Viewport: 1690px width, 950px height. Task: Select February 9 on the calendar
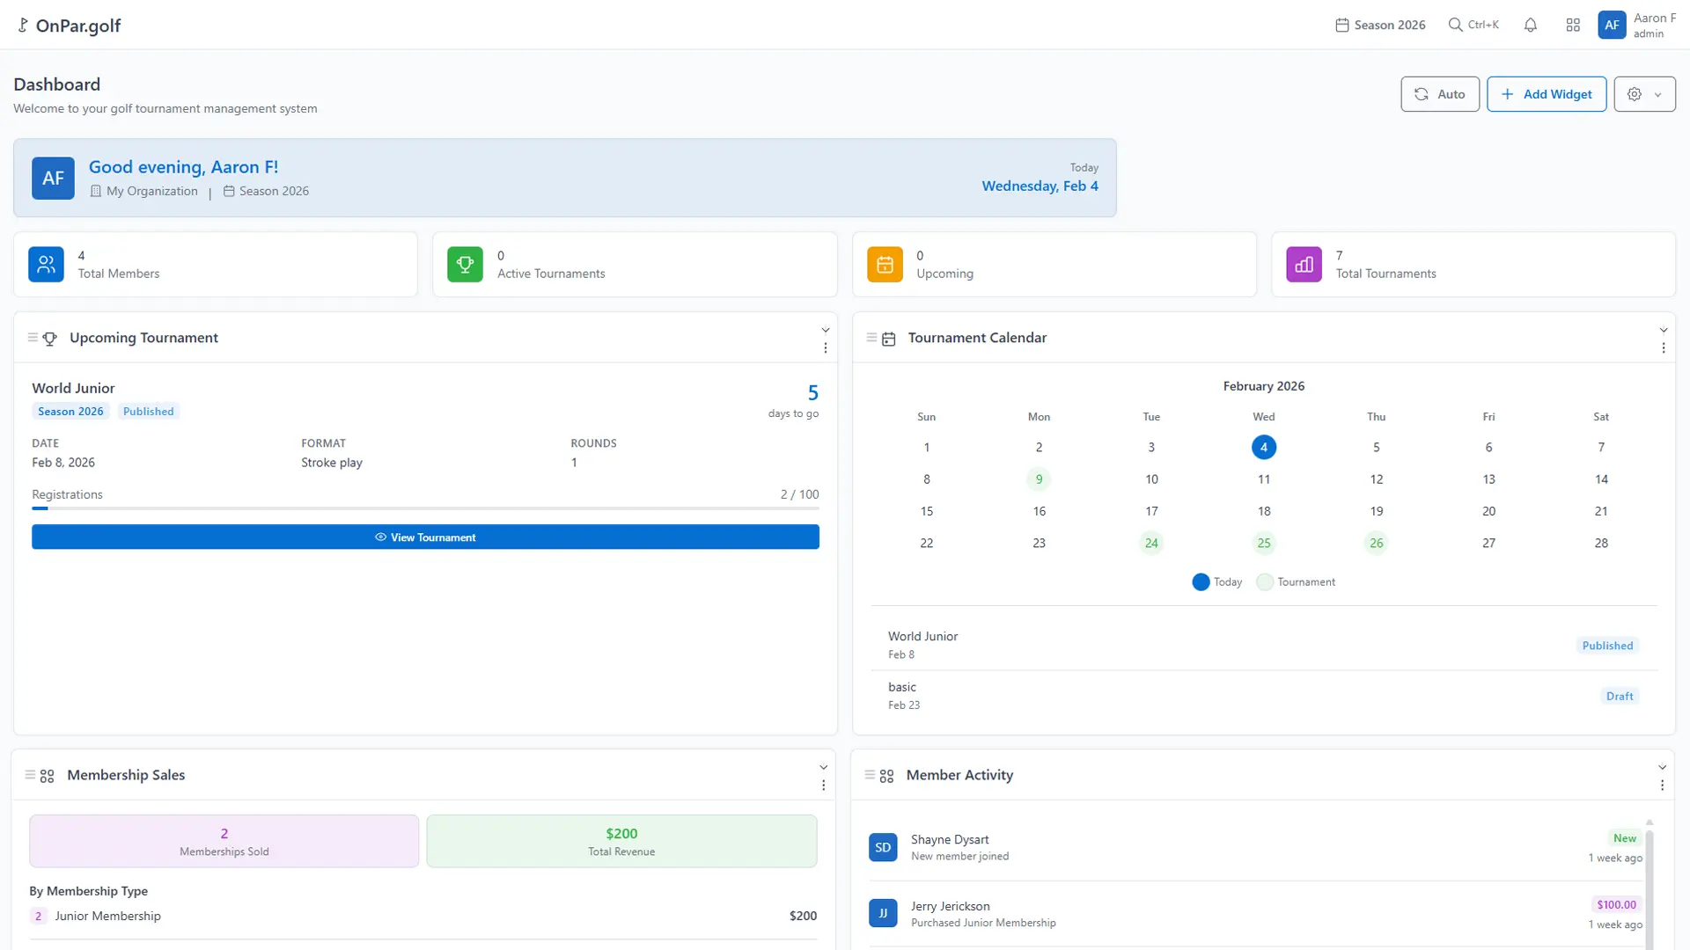(1039, 479)
